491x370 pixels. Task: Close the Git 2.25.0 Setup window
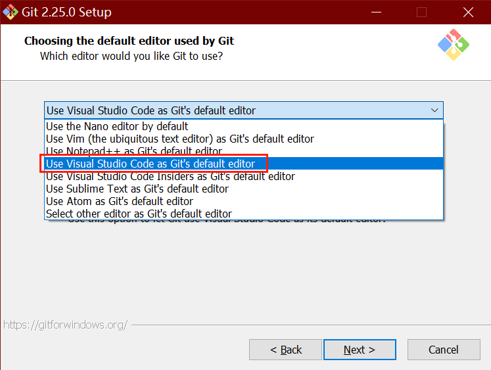[468, 12]
